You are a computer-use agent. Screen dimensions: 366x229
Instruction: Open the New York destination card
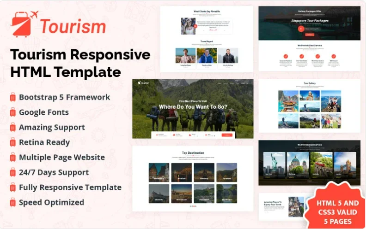[x=273, y=165]
